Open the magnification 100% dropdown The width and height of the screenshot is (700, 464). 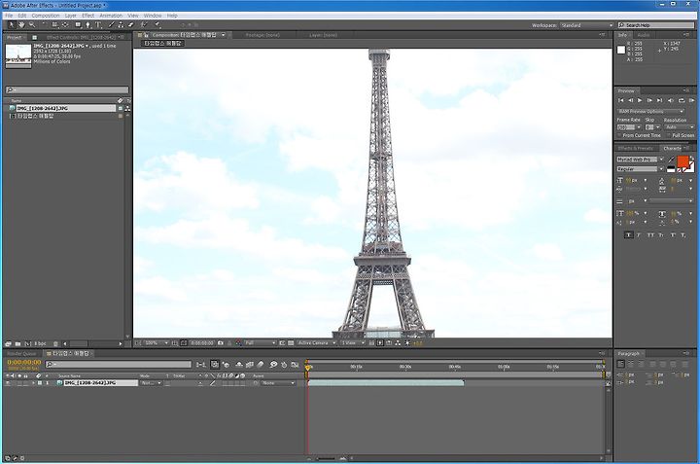[157, 343]
